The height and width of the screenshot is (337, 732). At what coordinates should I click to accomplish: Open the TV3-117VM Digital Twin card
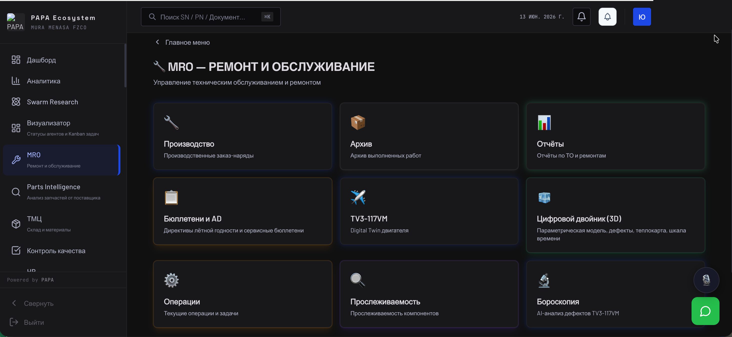click(429, 211)
